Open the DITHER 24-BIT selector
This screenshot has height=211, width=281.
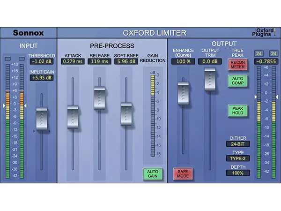click(x=238, y=144)
